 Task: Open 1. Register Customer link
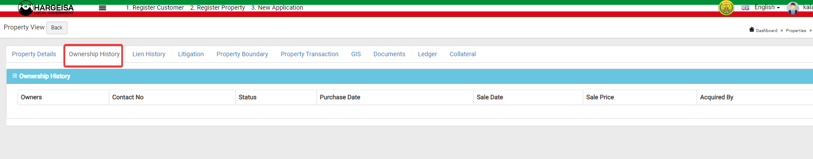pyautogui.click(x=155, y=7)
